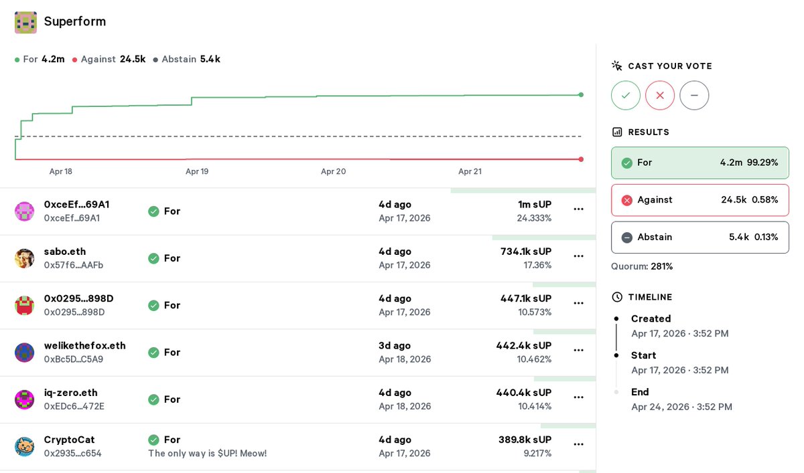
Task: Click the 0x2935...c654 address text
Action: tap(73, 454)
